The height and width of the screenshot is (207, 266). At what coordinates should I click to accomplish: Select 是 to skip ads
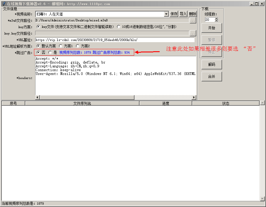[x=50, y=52]
